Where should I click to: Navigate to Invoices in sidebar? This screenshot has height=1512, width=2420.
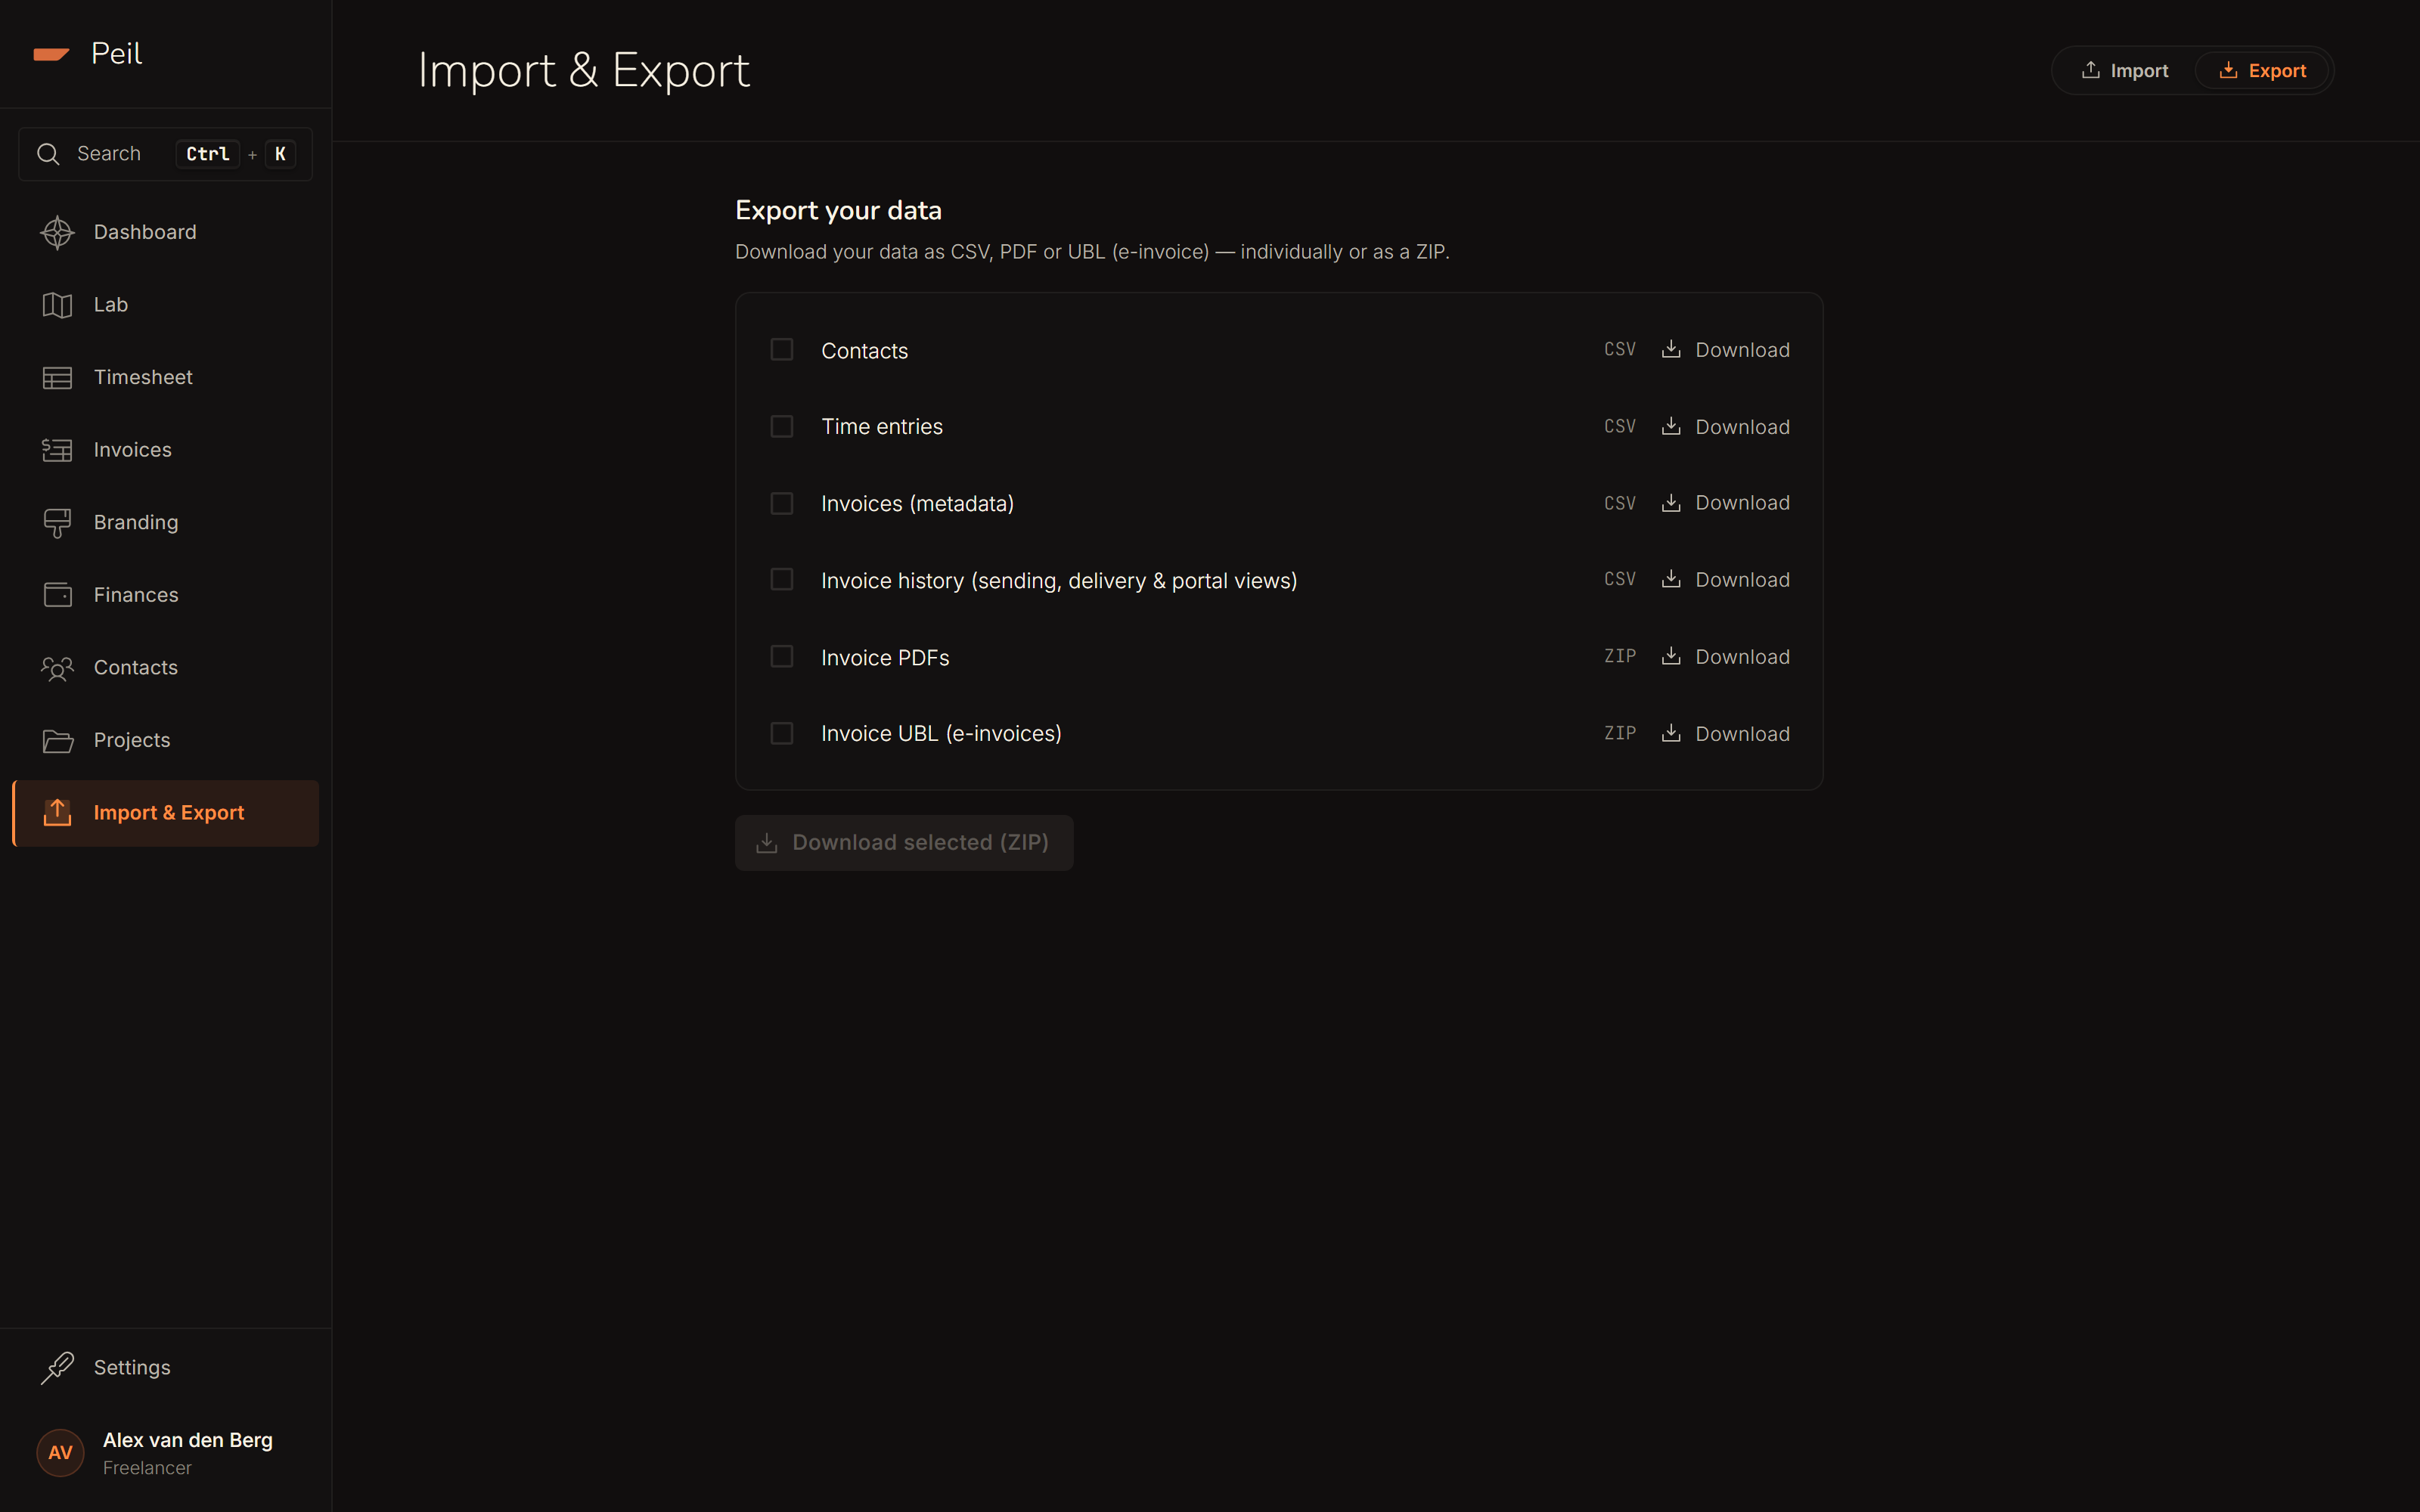coord(165,450)
